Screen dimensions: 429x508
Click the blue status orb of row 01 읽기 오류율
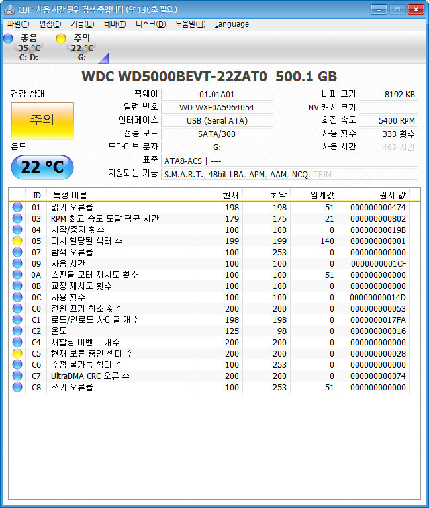(x=17, y=207)
